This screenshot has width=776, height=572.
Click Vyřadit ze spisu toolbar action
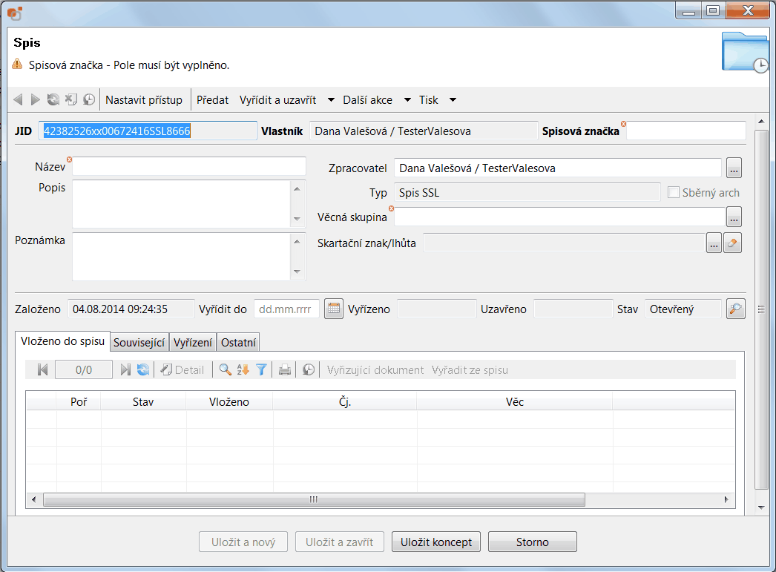[470, 370]
